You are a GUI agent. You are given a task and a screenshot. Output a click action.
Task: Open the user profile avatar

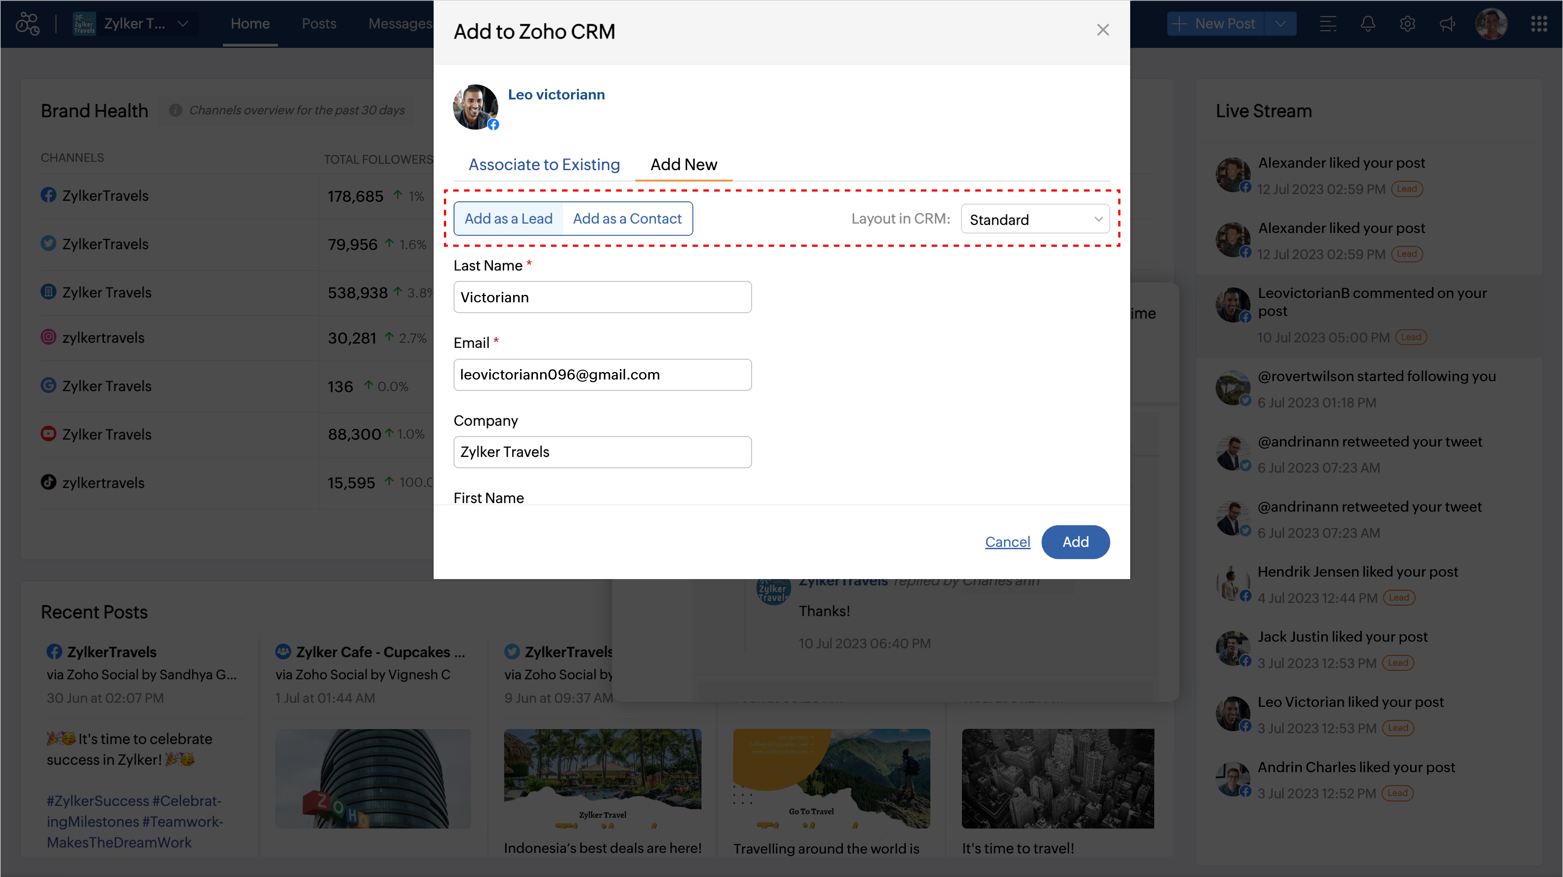click(1491, 24)
